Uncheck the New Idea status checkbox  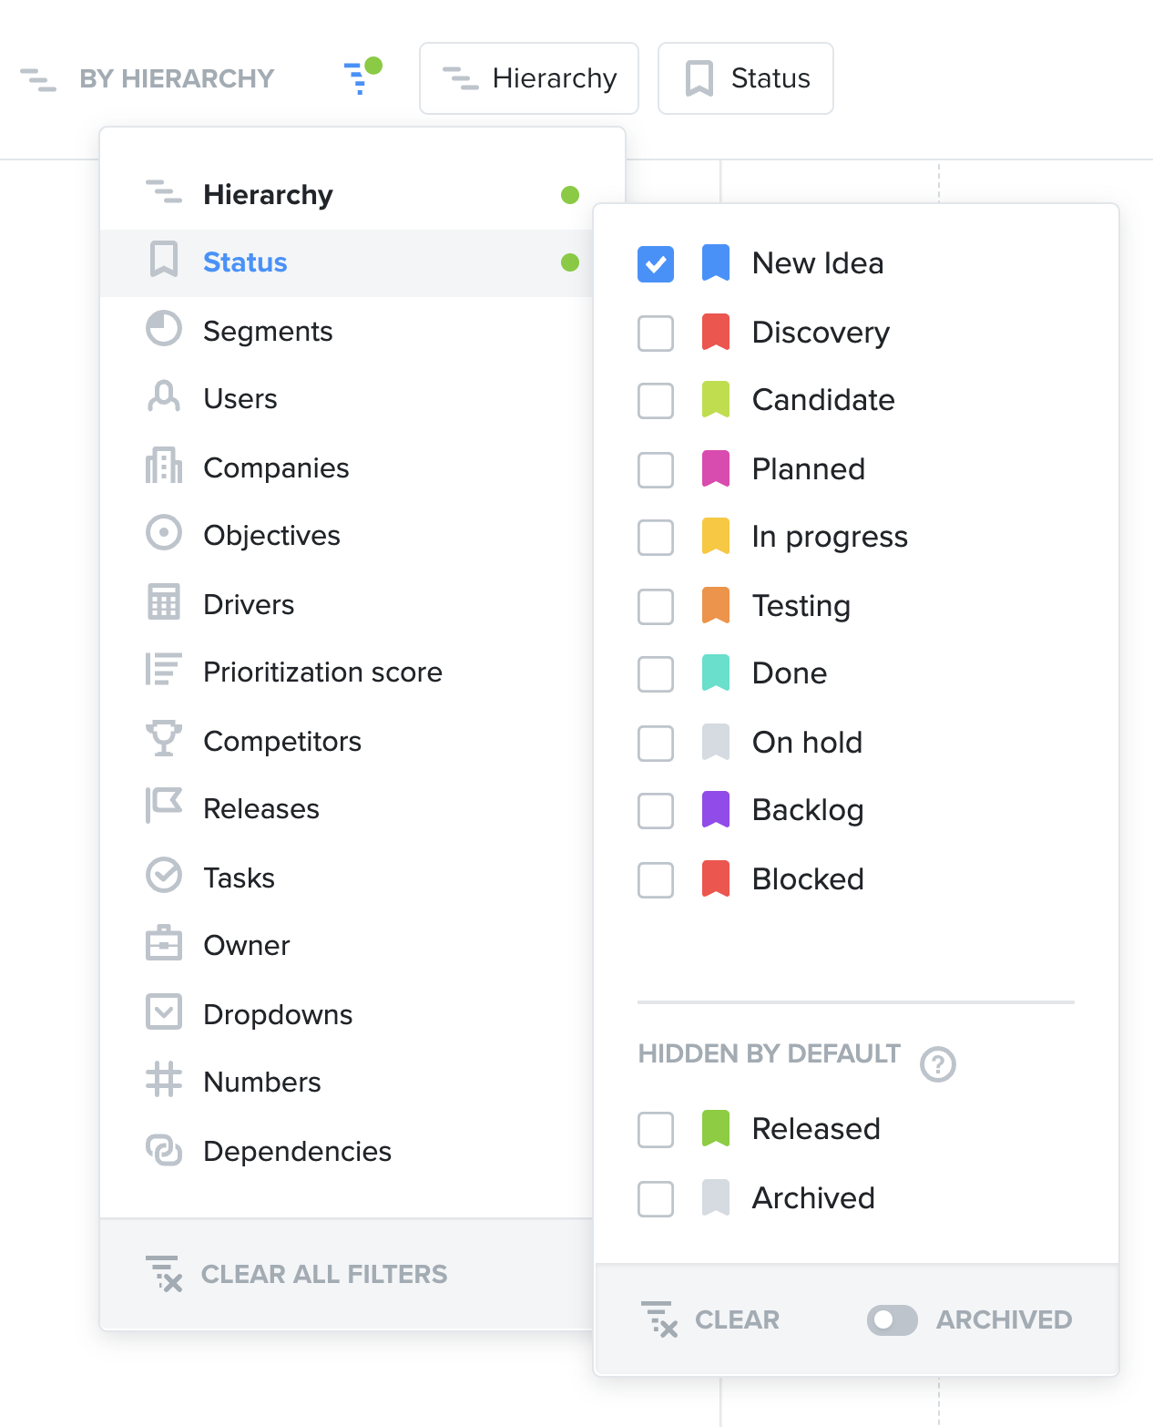(656, 264)
